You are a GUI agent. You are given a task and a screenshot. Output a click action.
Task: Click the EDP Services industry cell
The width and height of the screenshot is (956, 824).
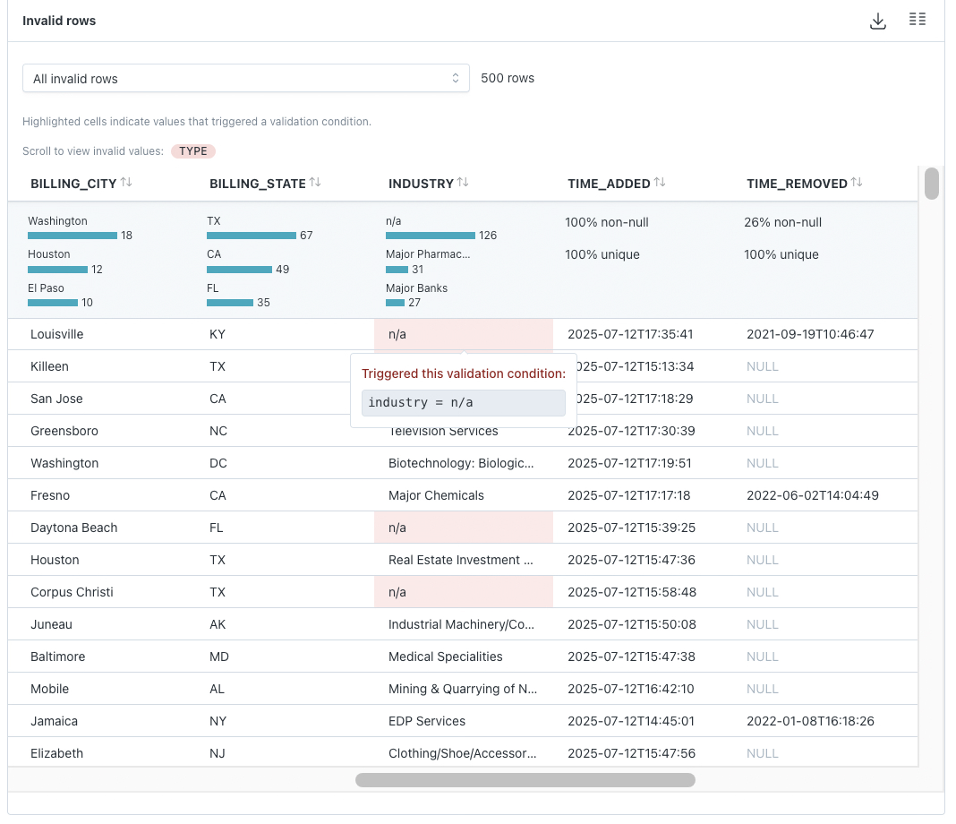point(427,722)
